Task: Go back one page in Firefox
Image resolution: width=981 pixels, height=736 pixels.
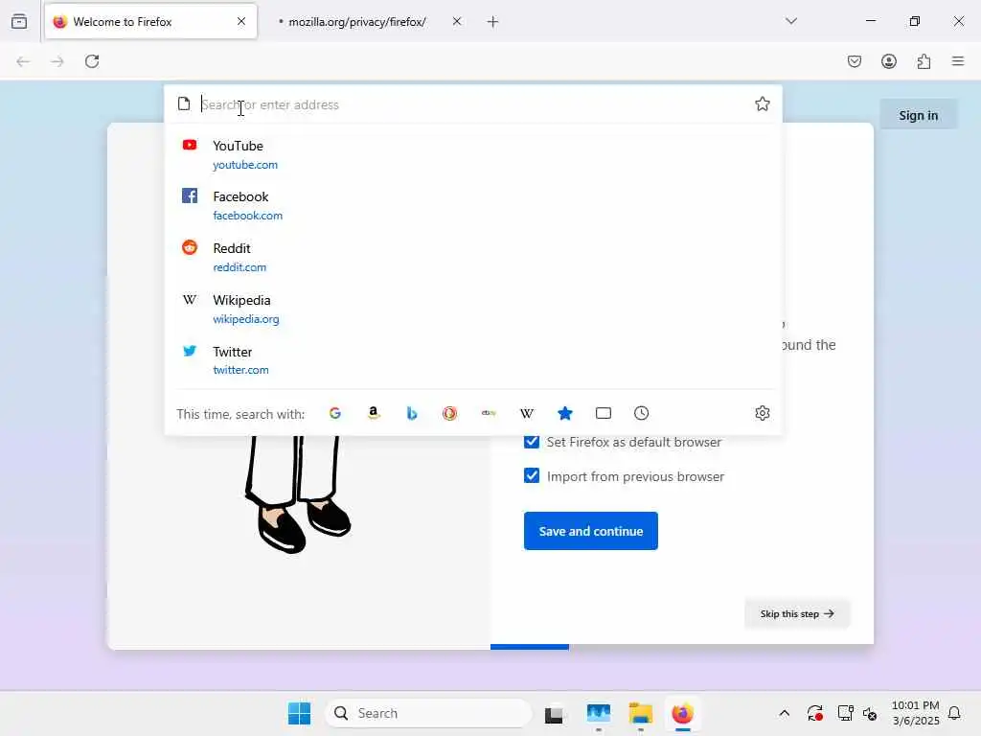Action: click(23, 61)
